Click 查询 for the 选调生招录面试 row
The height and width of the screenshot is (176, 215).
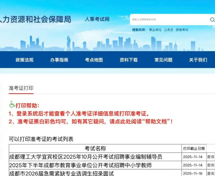coord(211,173)
